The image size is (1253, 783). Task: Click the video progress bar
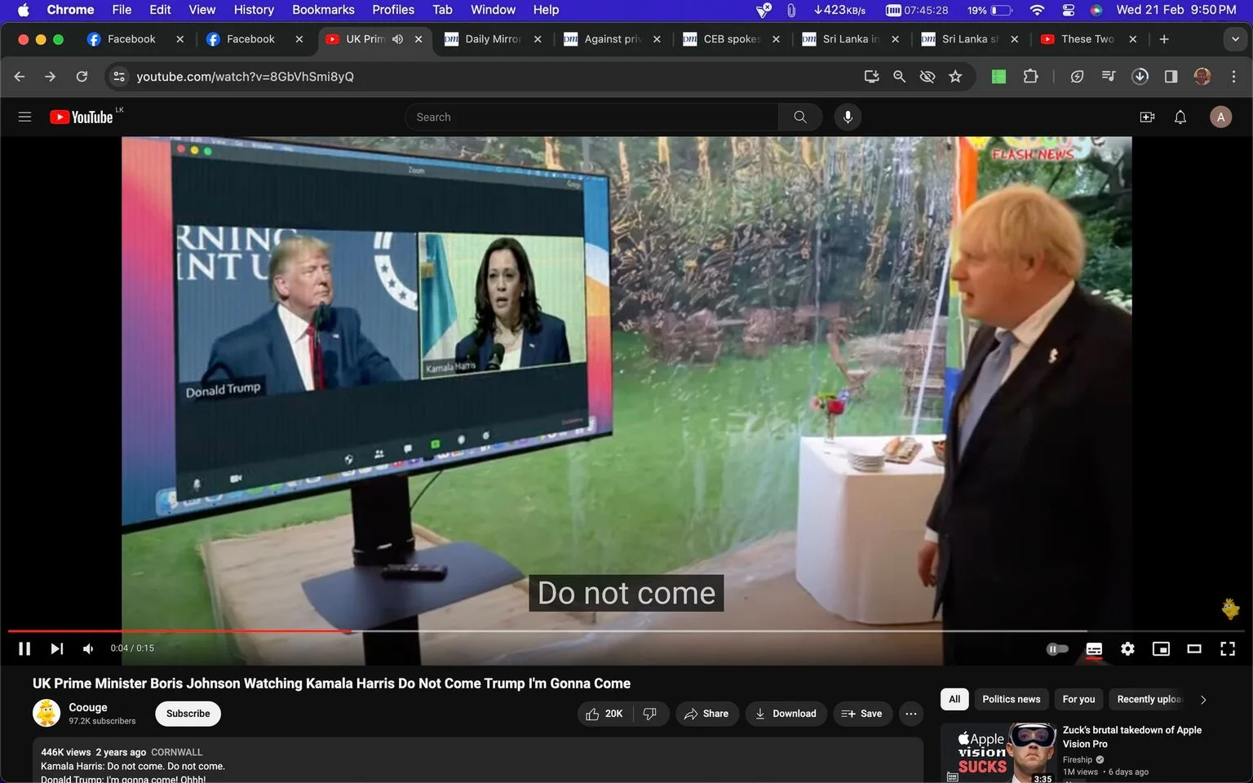coord(547,630)
